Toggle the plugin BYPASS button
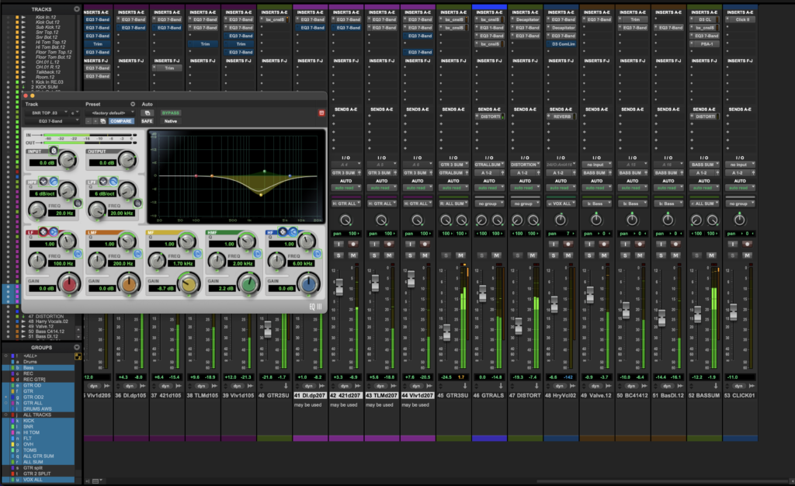 tap(170, 113)
